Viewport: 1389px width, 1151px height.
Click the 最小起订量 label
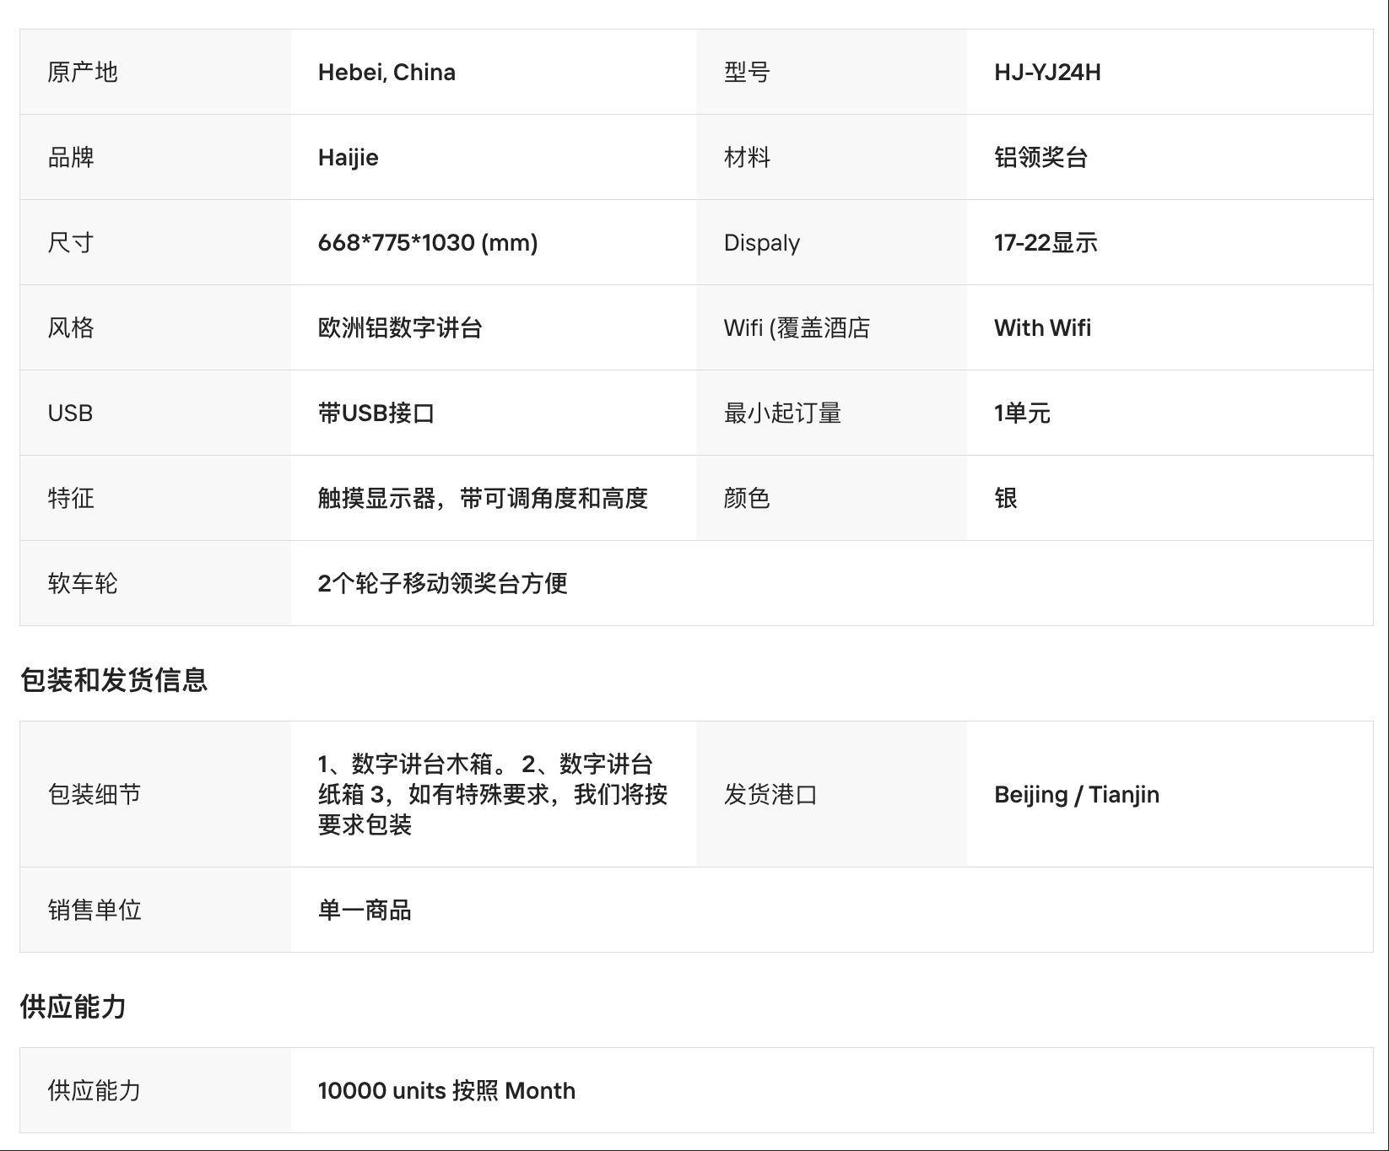[x=782, y=413]
